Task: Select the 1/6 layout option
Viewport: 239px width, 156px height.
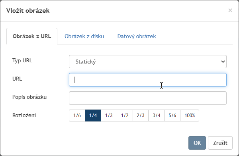Action: click(77, 116)
